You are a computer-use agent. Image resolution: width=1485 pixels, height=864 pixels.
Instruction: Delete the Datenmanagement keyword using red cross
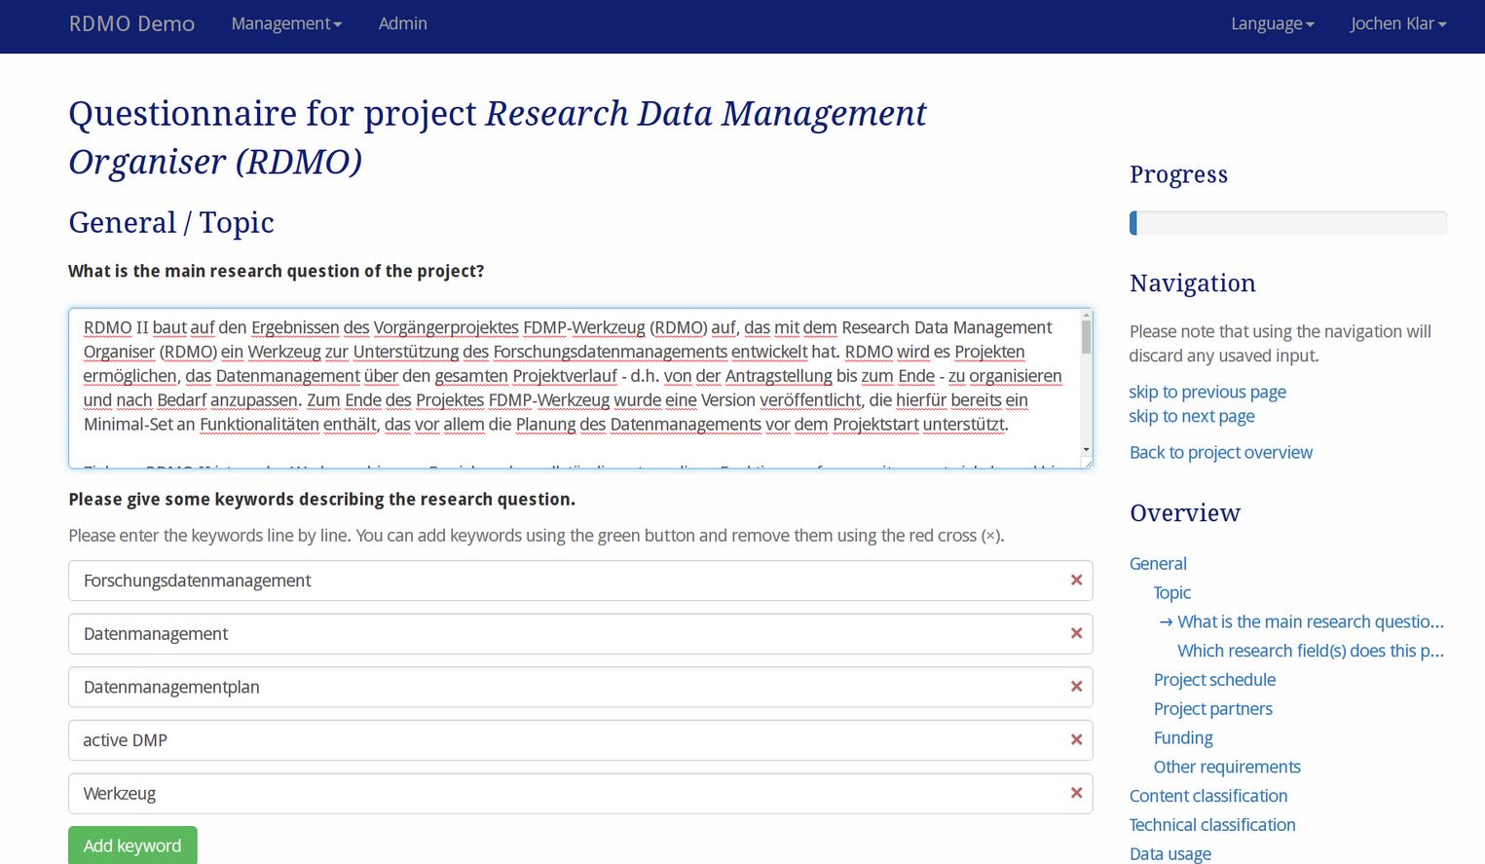click(x=1076, y=634)
